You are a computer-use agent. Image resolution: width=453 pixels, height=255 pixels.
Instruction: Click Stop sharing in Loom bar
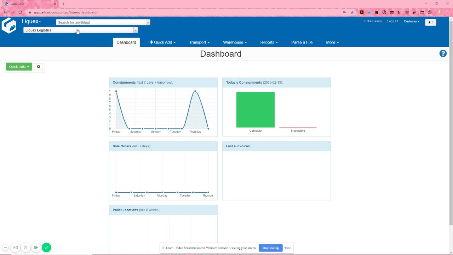tap(270, 248)
